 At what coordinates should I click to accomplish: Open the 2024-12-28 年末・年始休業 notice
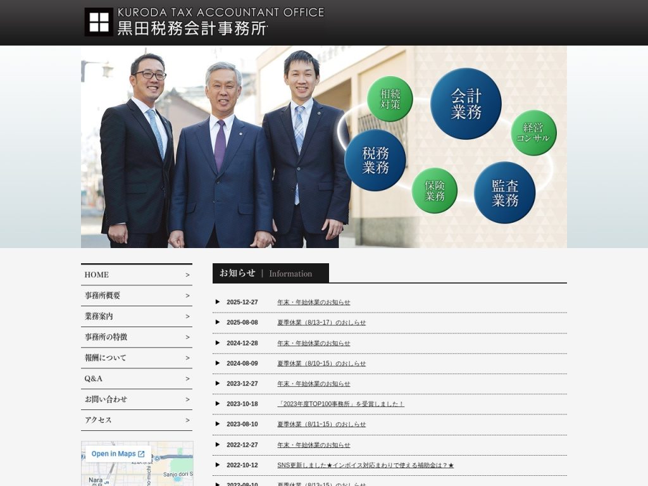tap(314, 344)
